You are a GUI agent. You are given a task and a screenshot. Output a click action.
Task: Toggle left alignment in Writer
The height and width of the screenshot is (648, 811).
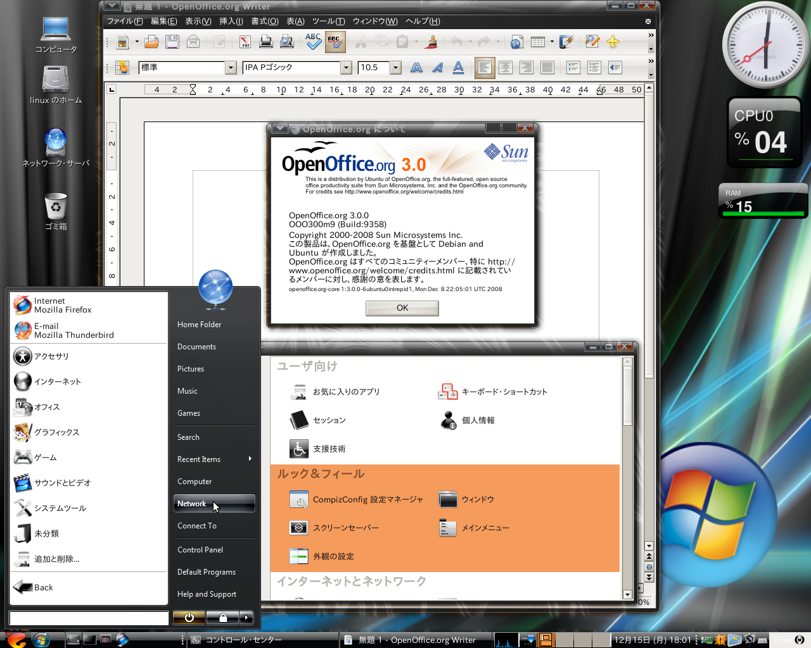[x=485, y=67]
